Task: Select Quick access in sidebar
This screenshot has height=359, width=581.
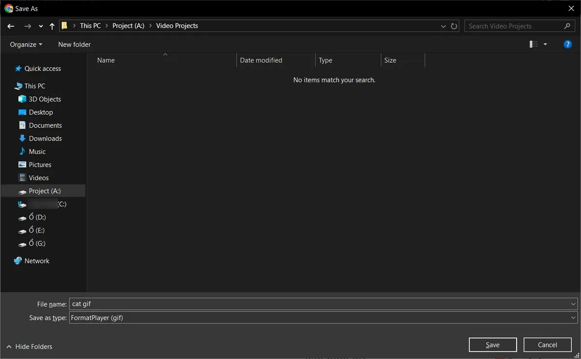Action: pos(42,69)
